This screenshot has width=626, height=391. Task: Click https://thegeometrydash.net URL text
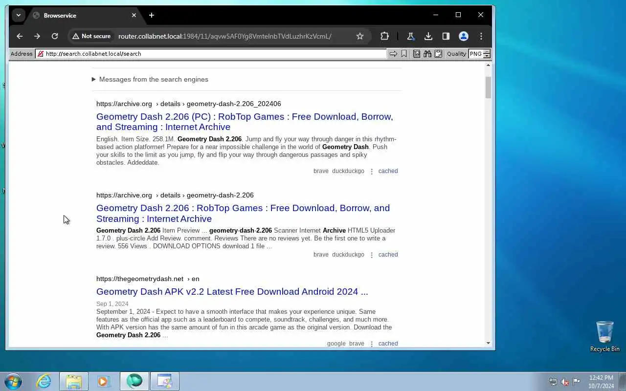[x=140, y=279]
